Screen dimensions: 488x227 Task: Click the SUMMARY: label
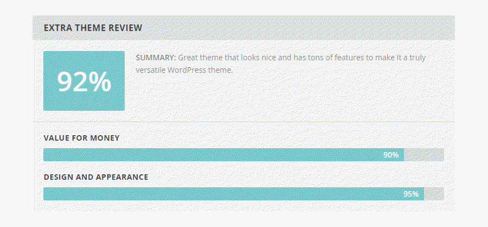[156, 58]
